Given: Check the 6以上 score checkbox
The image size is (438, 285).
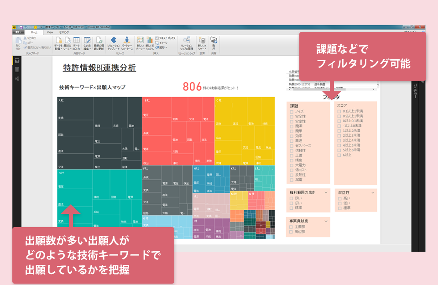Looking at the screenshot, I should coord(339,155).
